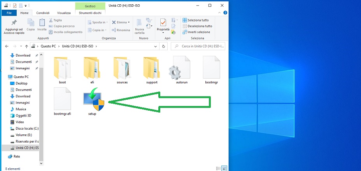
Task: Open Download under quick access
Action: (23, 55)
